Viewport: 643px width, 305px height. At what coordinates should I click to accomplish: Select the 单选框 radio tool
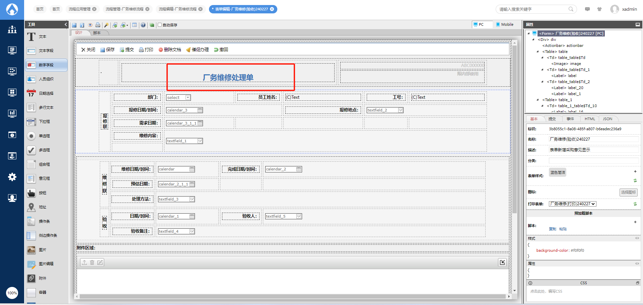46,136
